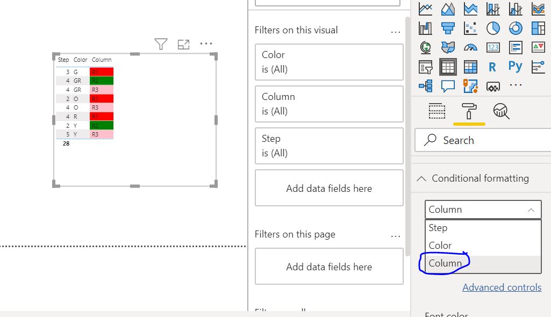Screen dimensions: 551x317
Task: Select the Area chart visual
Action: pyautogui.click(x=448, y=9)
